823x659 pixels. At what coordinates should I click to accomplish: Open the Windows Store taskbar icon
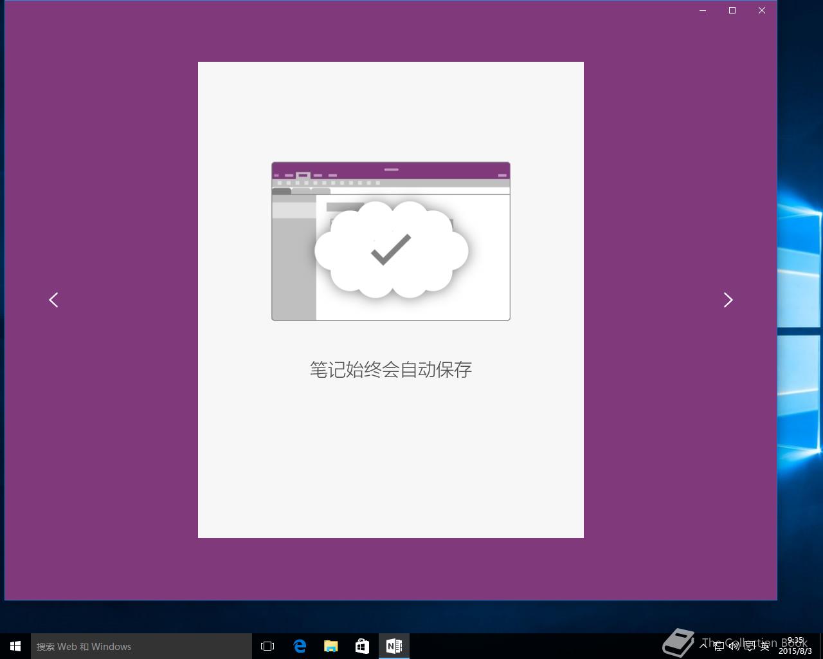(363, 646)
